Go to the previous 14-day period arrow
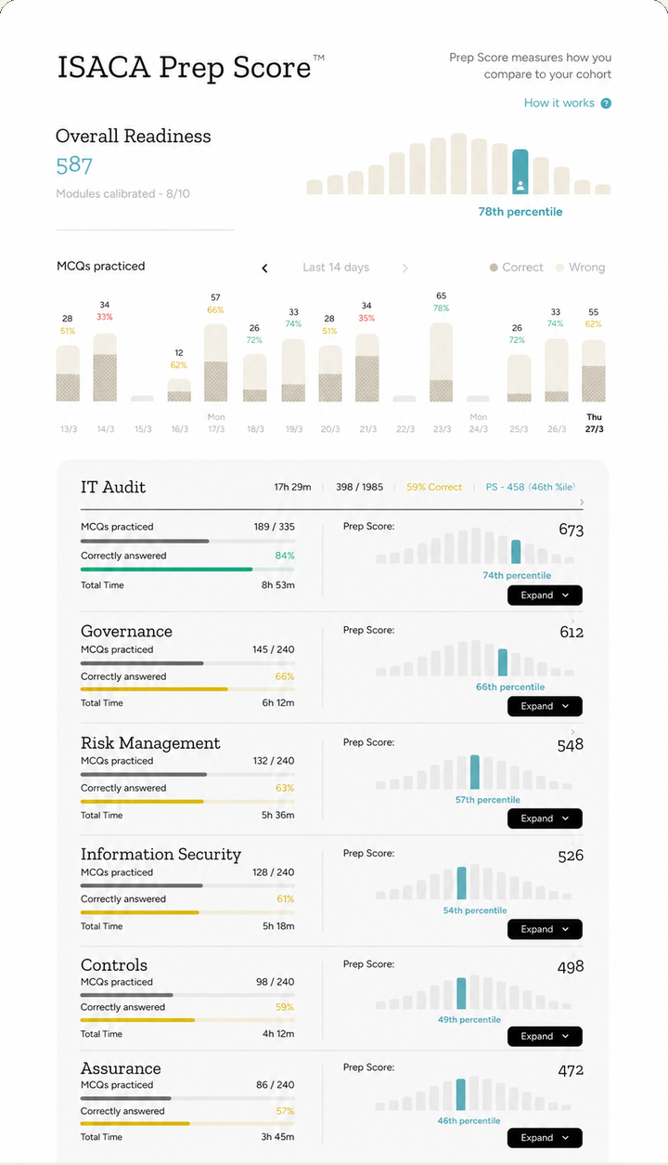This screenshot has width=668, height=1165. click(264, 268)
